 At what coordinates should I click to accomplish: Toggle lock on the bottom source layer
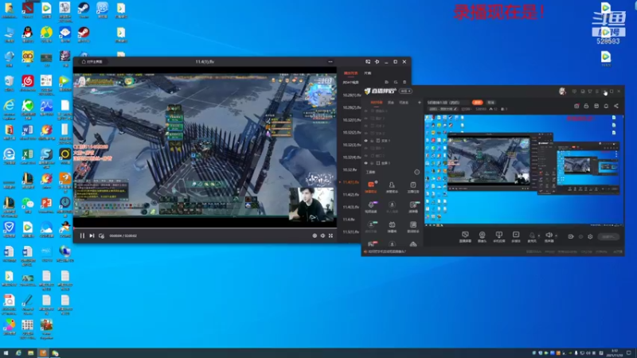point(372,163)
